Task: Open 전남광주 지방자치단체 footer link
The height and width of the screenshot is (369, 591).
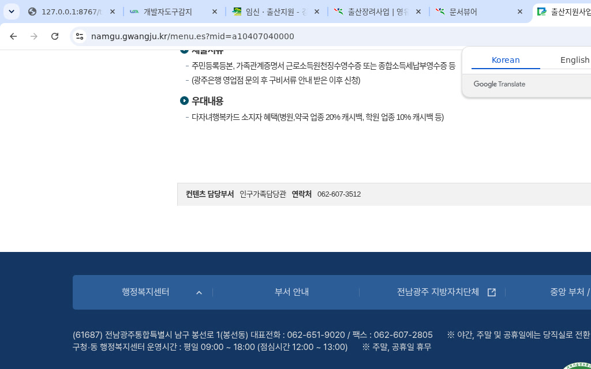Action: 437,292
